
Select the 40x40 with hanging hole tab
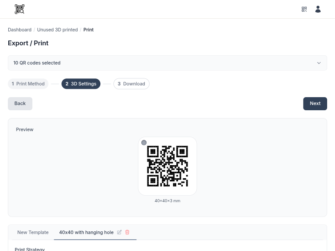tap(86, 232)
